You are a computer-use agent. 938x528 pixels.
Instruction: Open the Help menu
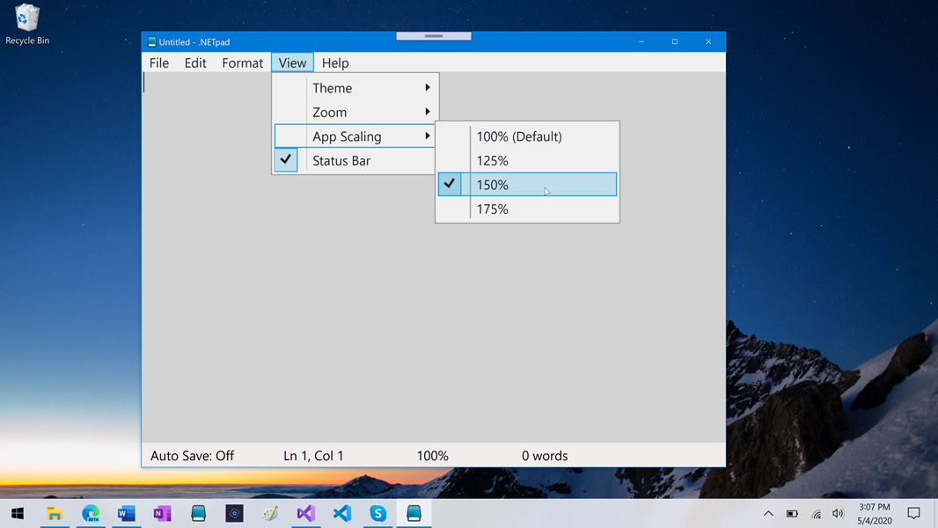point(335,63)
